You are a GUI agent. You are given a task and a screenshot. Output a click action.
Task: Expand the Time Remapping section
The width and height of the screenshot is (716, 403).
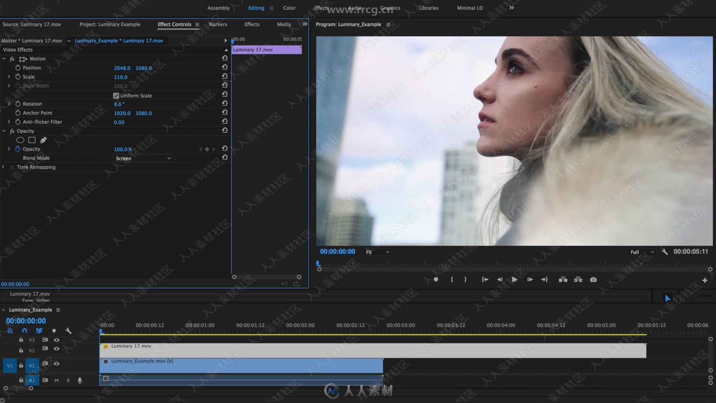coord(3,167)
